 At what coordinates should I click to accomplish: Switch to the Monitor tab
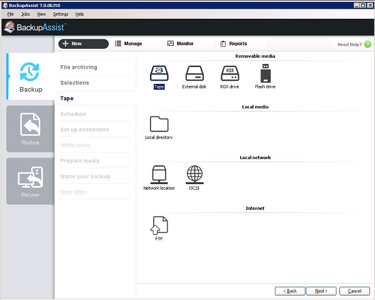[x=181, y=44]
